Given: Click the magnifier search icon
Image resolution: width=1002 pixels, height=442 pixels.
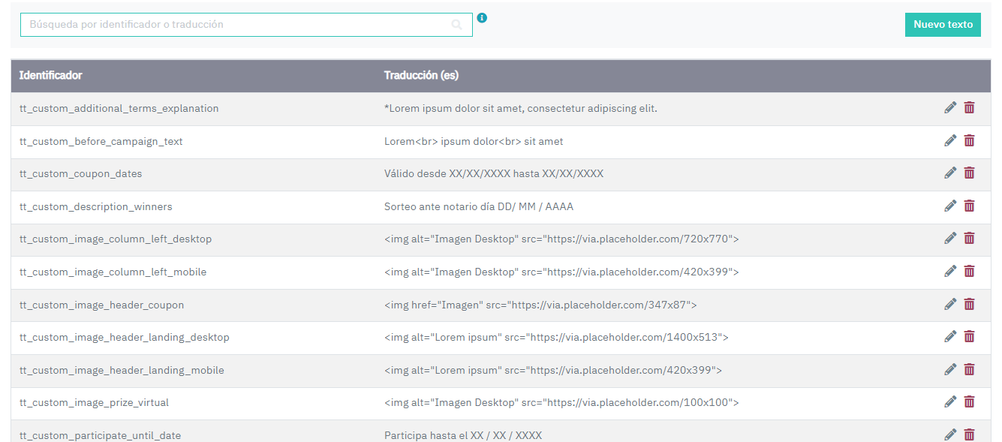Looking at the screenshot, I should [456, 25].
